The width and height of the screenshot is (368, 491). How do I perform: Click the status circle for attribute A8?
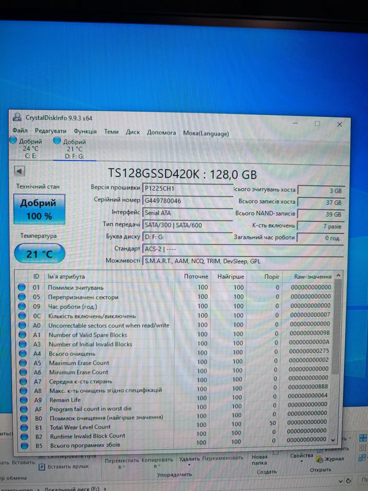pyautogui.click(x=23, y=390)
